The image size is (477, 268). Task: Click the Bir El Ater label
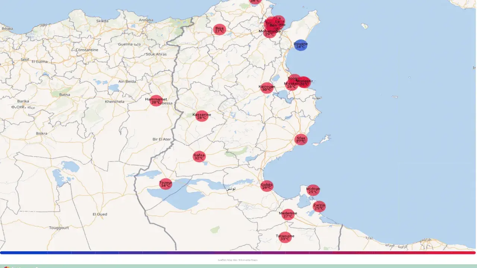(x=162, y=139)
